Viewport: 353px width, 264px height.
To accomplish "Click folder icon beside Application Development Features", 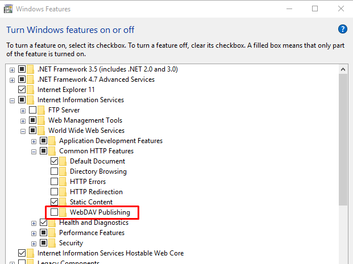I will 52,141.
